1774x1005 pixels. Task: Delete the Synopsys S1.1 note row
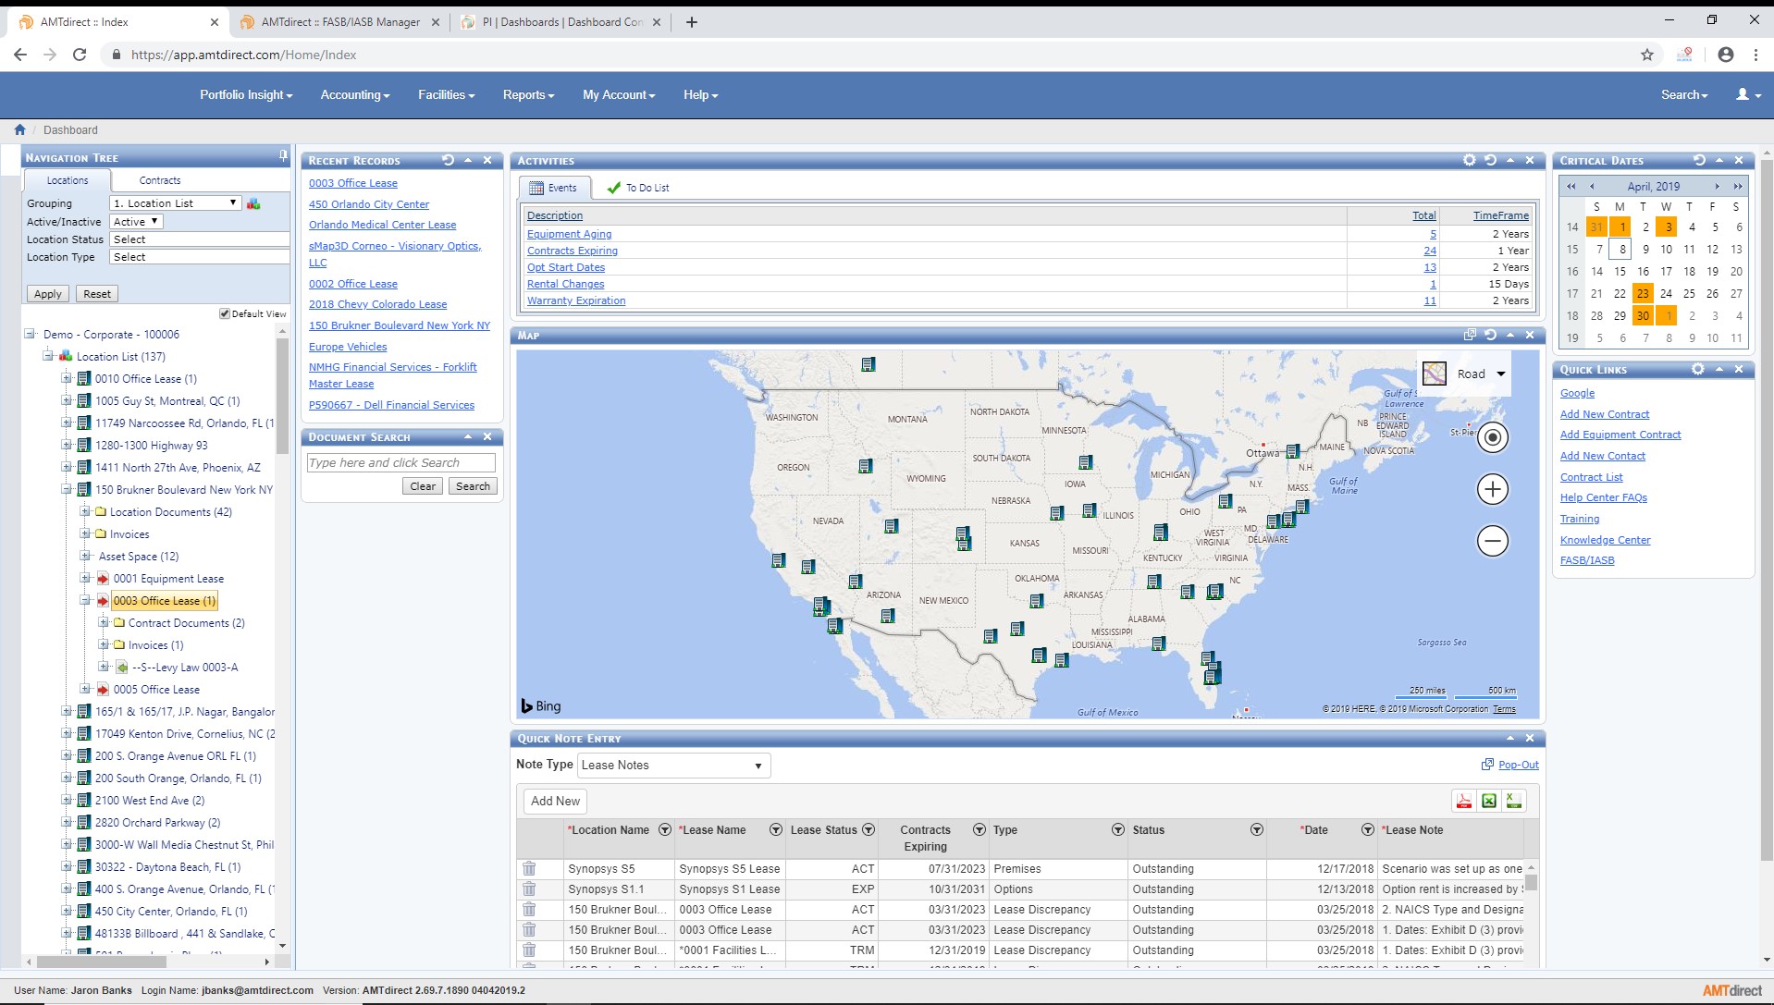[x=529, y=889]
